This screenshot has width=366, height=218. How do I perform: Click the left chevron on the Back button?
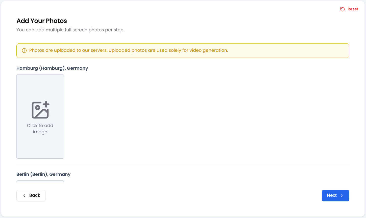coord(24,196)
